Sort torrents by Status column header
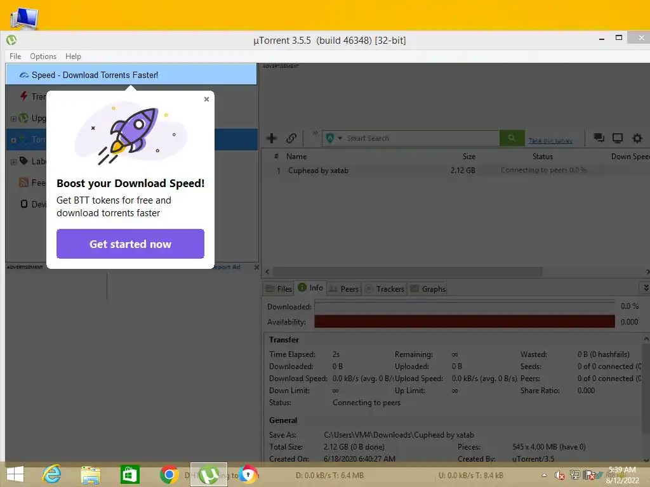 pos(543,157)
